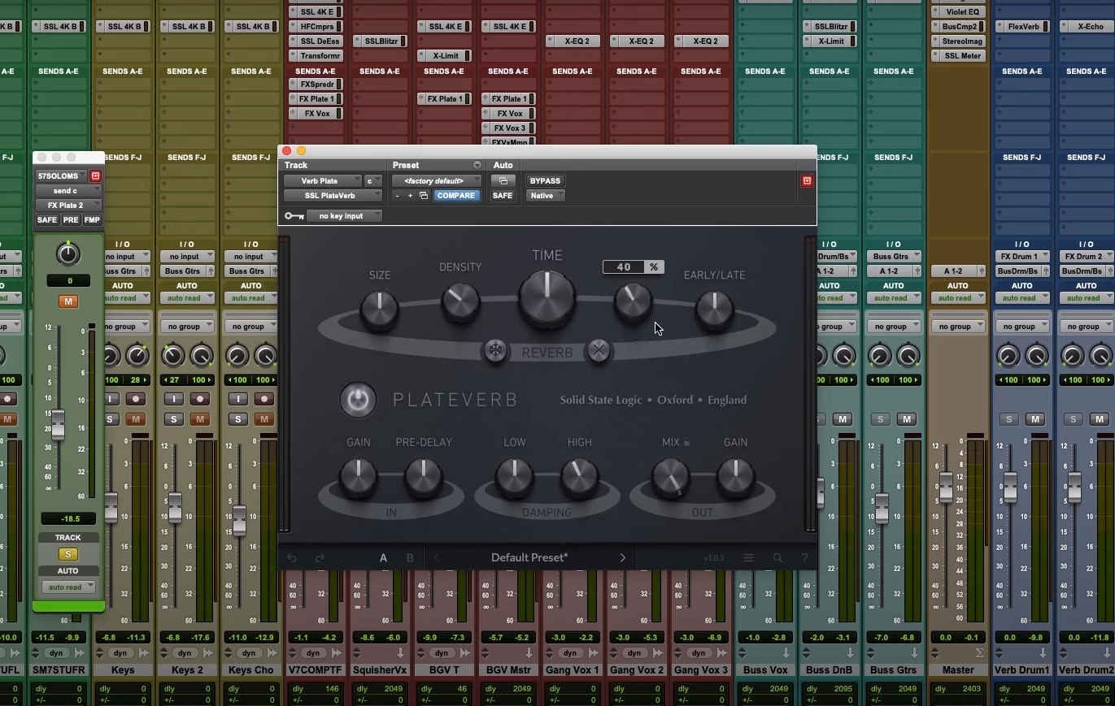This screenshot has width=1115, height=706.
Task: Open plugin help with the question mark icon
Action: tap(804, 557)
